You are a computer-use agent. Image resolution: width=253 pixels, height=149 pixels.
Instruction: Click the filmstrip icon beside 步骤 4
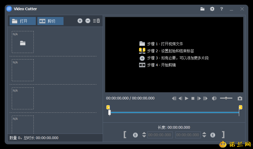[x=142, y=65]
